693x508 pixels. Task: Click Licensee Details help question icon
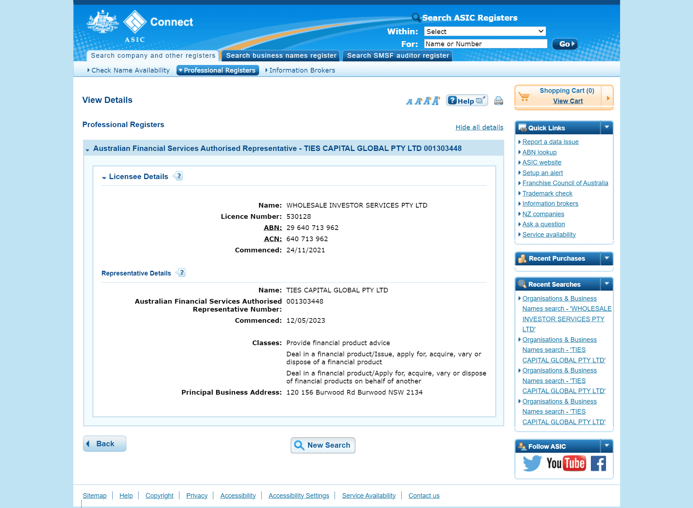pyautogui.click(x=178, y=176)
